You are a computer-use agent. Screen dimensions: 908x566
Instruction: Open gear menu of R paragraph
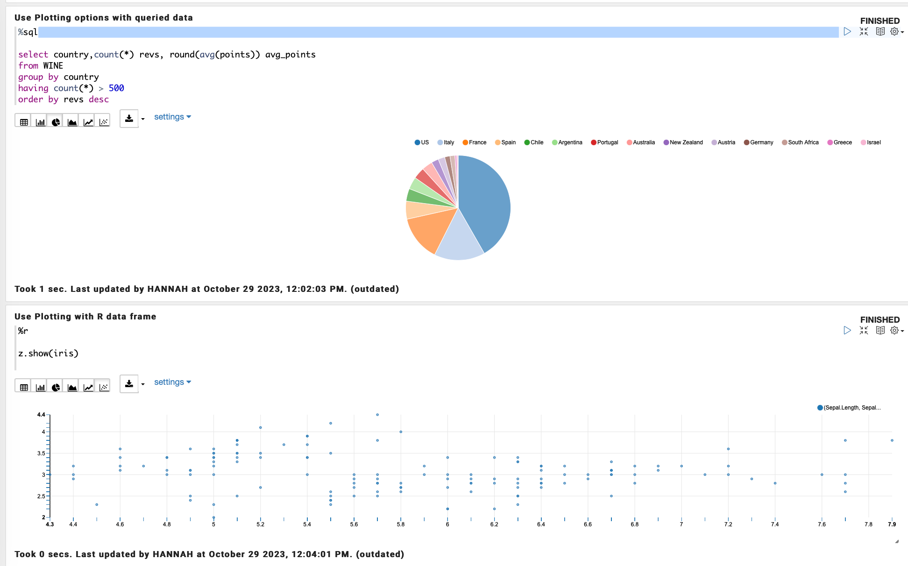(x=896, y=331)
